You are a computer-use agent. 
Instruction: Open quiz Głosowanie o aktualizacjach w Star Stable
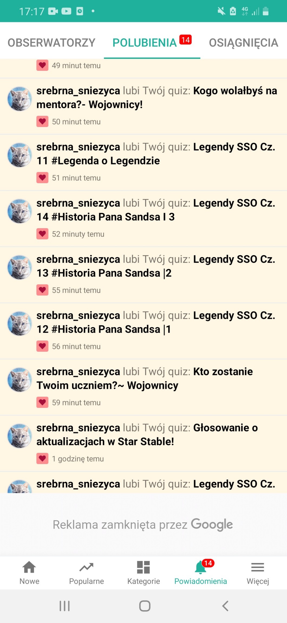coord(147,435)
